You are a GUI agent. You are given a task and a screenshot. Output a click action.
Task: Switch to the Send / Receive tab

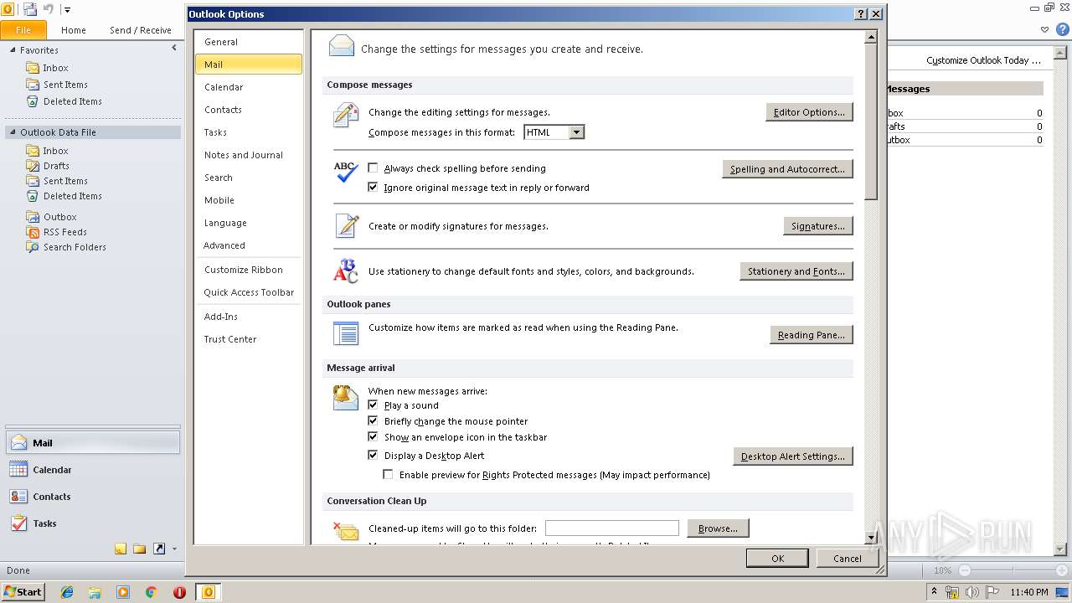click(x=140, y=30)
